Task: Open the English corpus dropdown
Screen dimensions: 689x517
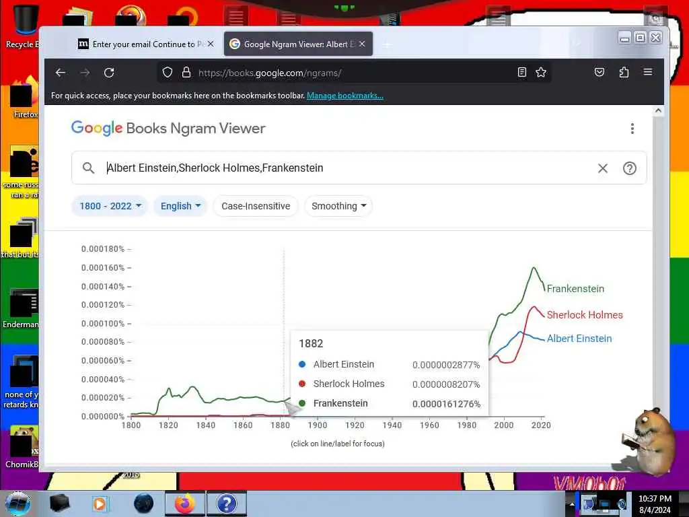Action: (180, 206)
